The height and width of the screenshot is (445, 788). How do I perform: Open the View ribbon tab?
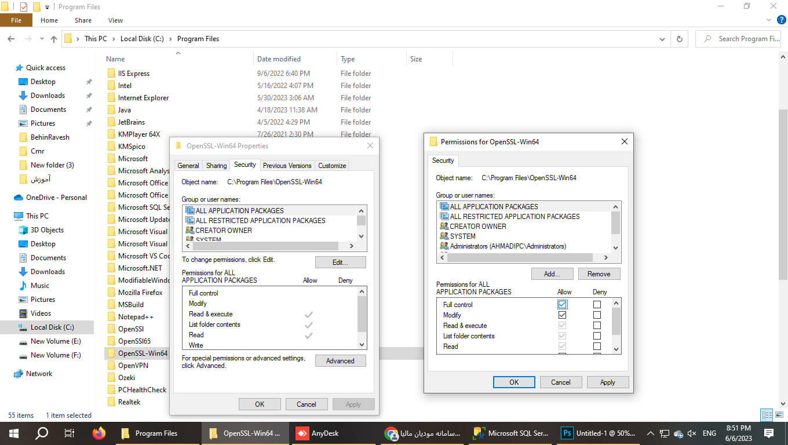(x=115, y=20)
